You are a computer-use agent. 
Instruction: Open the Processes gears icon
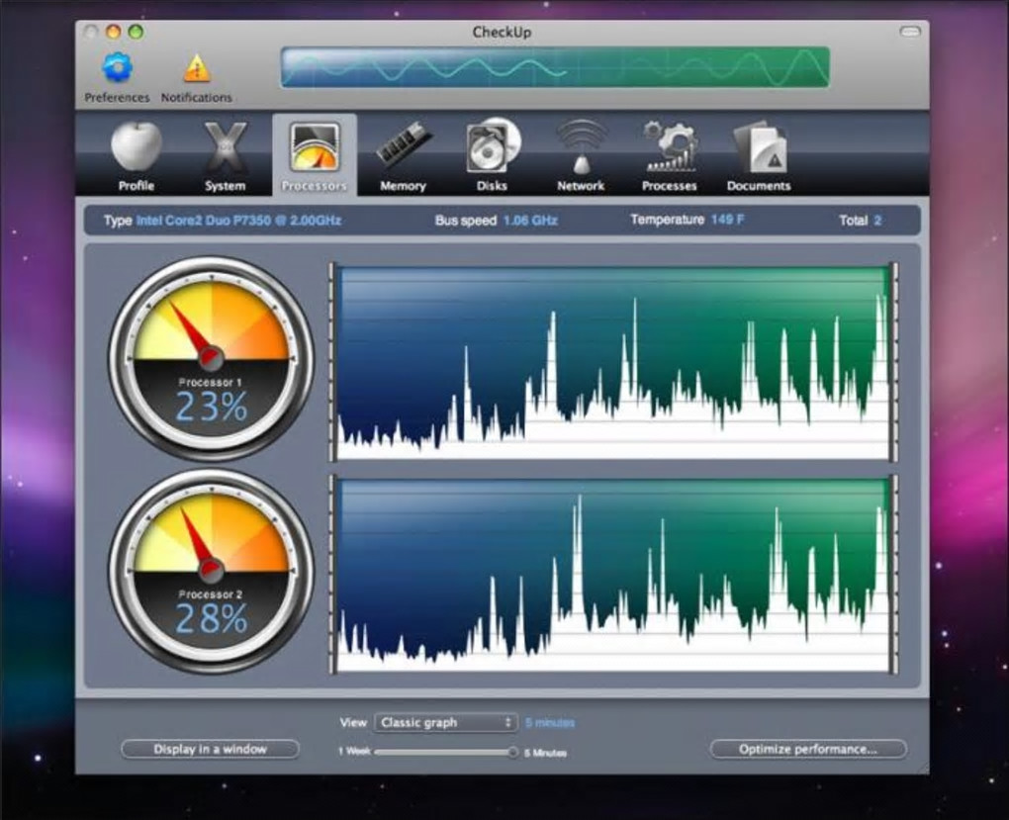coord(670,148)
